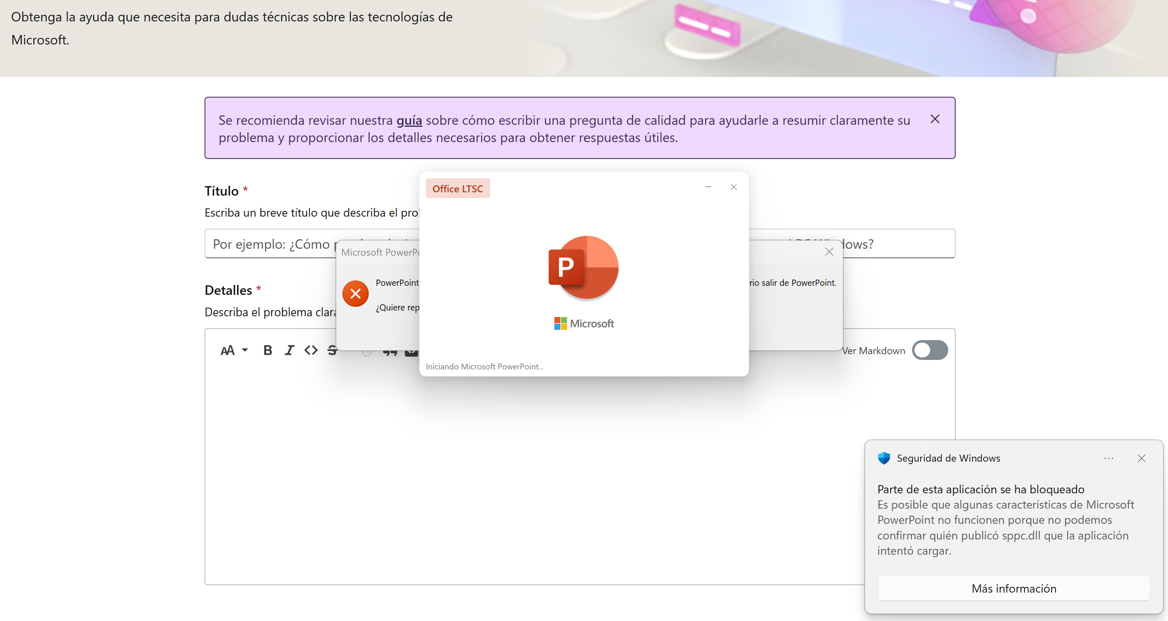Dismiss the Seguridad de Windows notification
The width and height of the screenshot is (1168, 621).
pyautogui.click(x=1141, y=458)
